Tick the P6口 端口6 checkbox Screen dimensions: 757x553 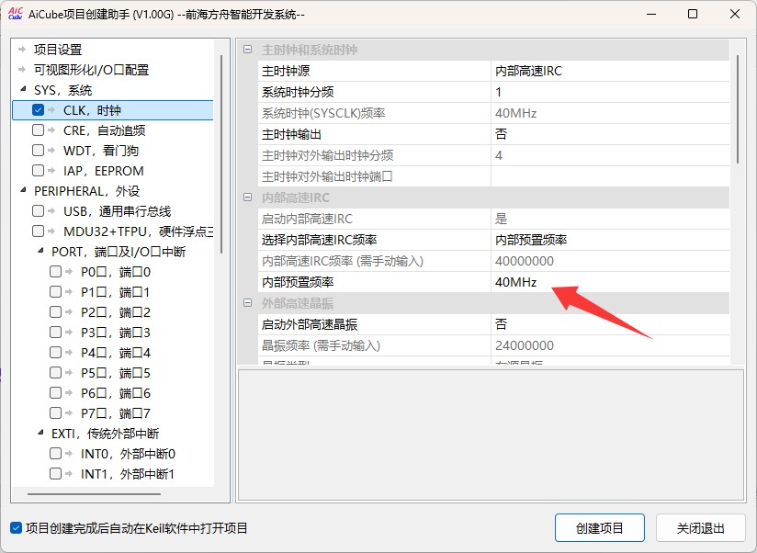[55, 393]
